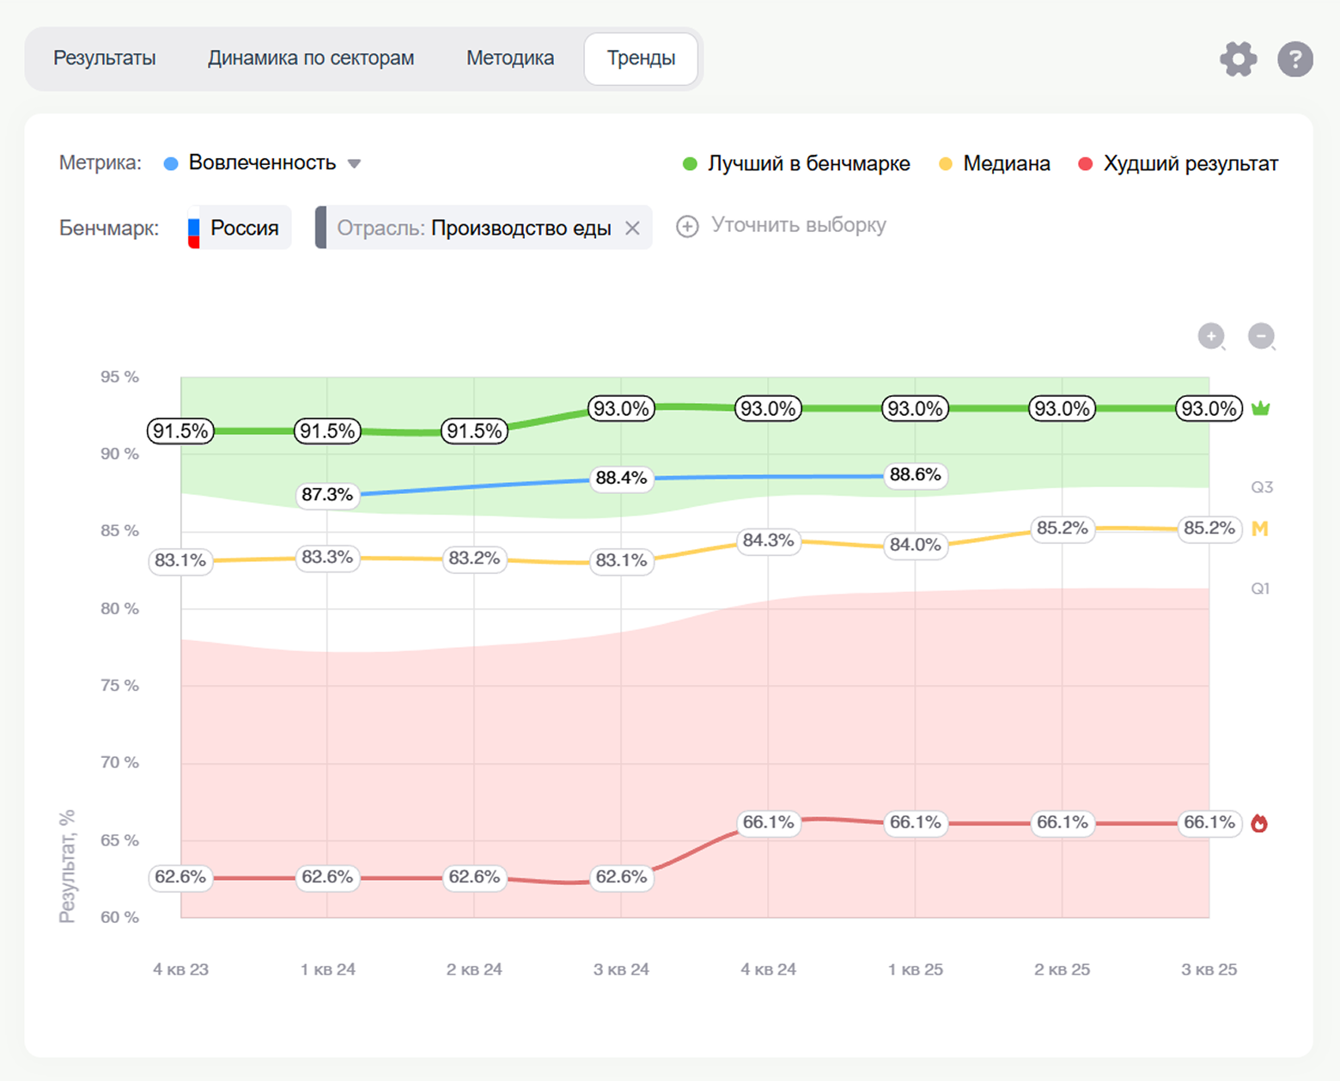Click the 4 кв 23 axis label
The image size is (1340, 1081).
[180, 969]
